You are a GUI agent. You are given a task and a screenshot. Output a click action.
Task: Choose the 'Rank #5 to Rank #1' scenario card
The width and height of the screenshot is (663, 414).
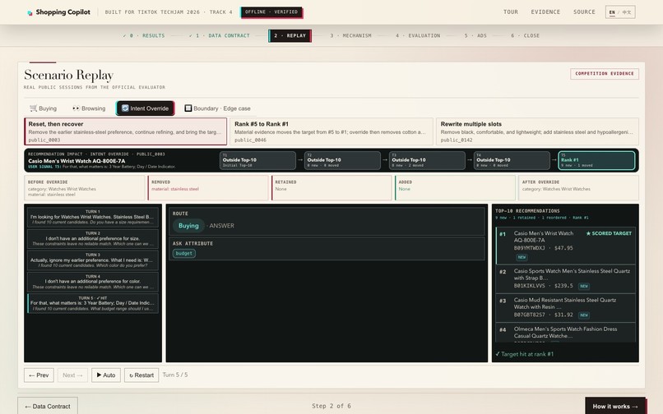coord(331,131)
